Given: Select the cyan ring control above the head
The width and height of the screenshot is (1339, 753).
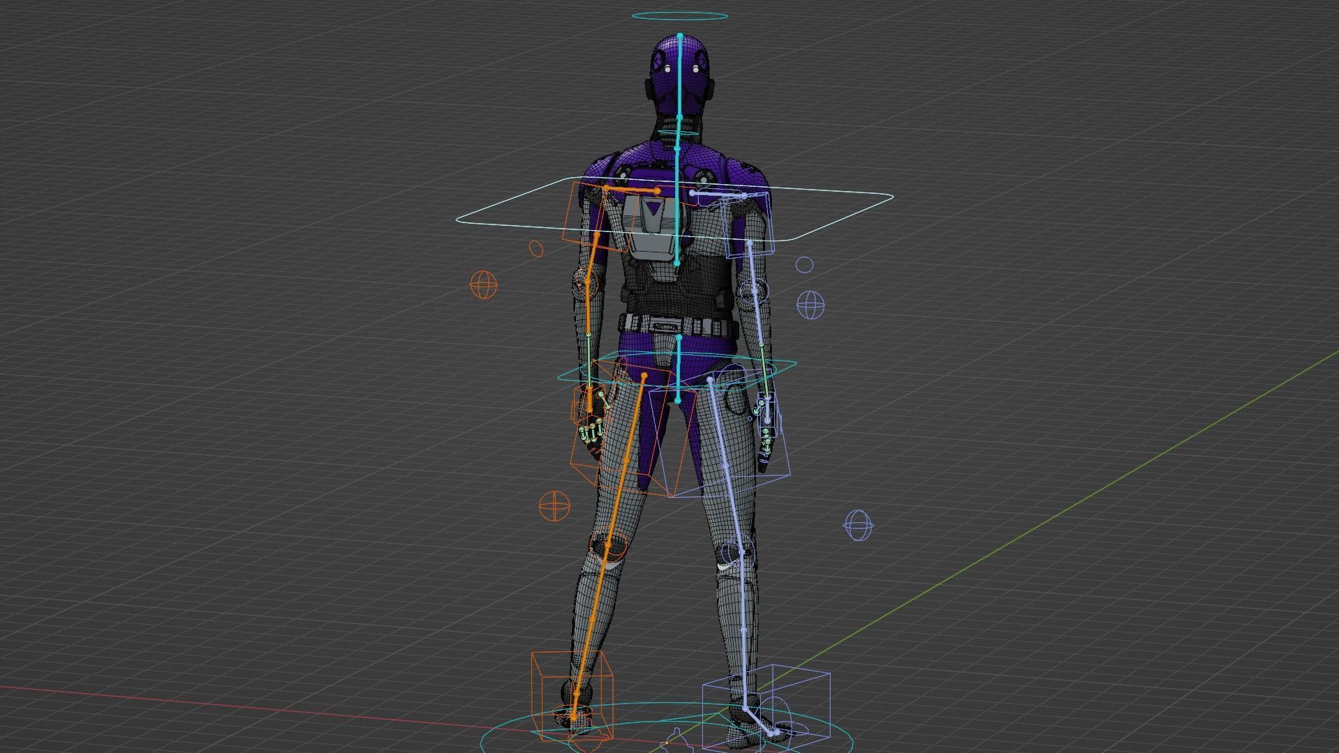Looking at the screenshot, I should (680, 15).
